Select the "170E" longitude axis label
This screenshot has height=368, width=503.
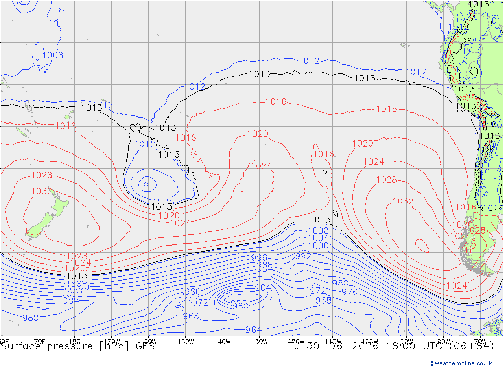pyautogui.click(x=38, y=342)
